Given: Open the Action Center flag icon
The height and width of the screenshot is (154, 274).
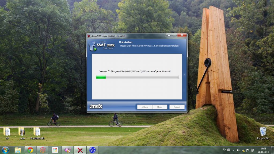Looking at the screenshot, I should 248,150.
